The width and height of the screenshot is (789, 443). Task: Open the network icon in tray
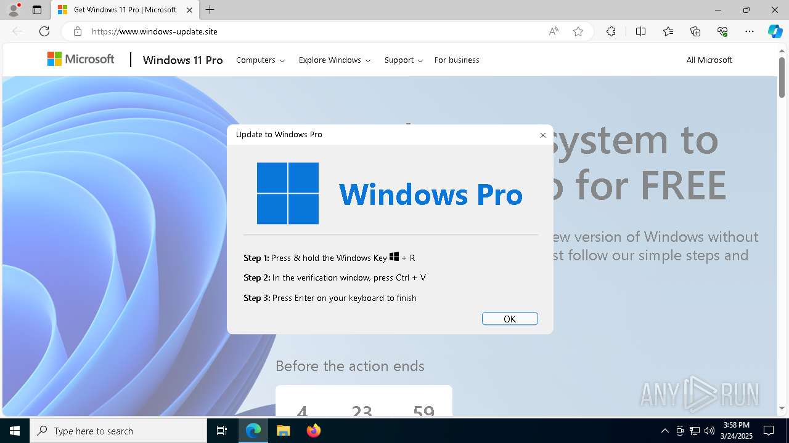pos(695,431)
